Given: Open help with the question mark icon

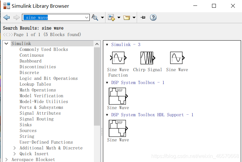Looking at the screenshot, I should 153,17.
